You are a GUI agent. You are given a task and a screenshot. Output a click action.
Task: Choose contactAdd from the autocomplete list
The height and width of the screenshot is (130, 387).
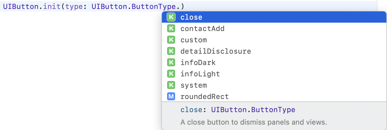pos(274,29)
